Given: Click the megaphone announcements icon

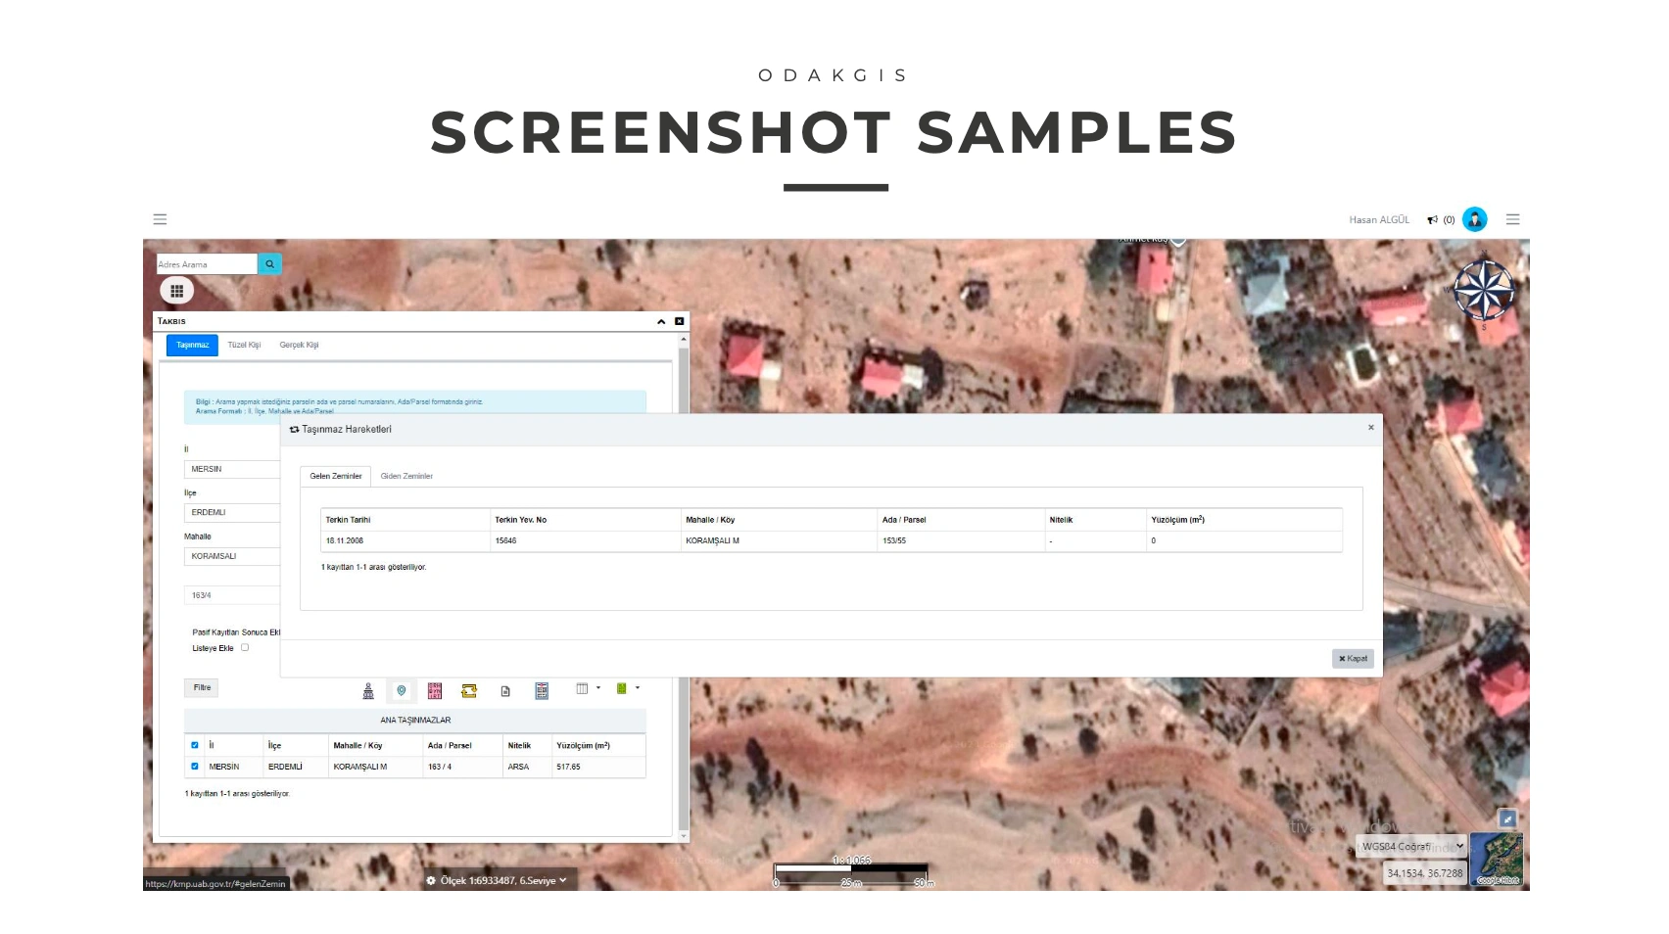Looking at the screenshot, I should [1432, 220].
